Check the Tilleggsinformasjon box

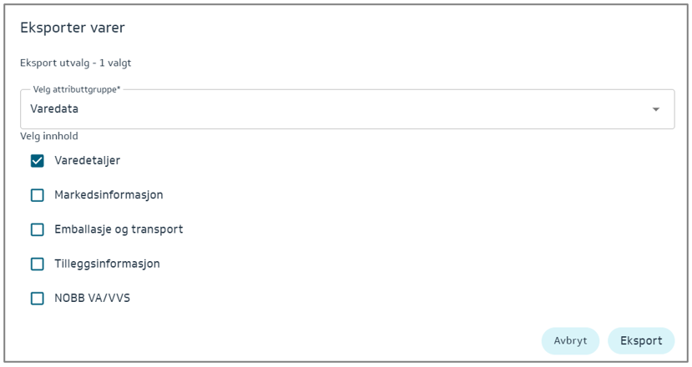coord(38,264)
